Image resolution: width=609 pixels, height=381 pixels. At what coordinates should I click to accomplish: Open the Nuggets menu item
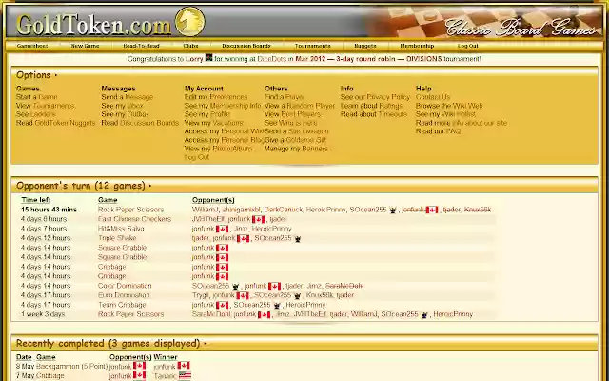click(x=365, y=46)
